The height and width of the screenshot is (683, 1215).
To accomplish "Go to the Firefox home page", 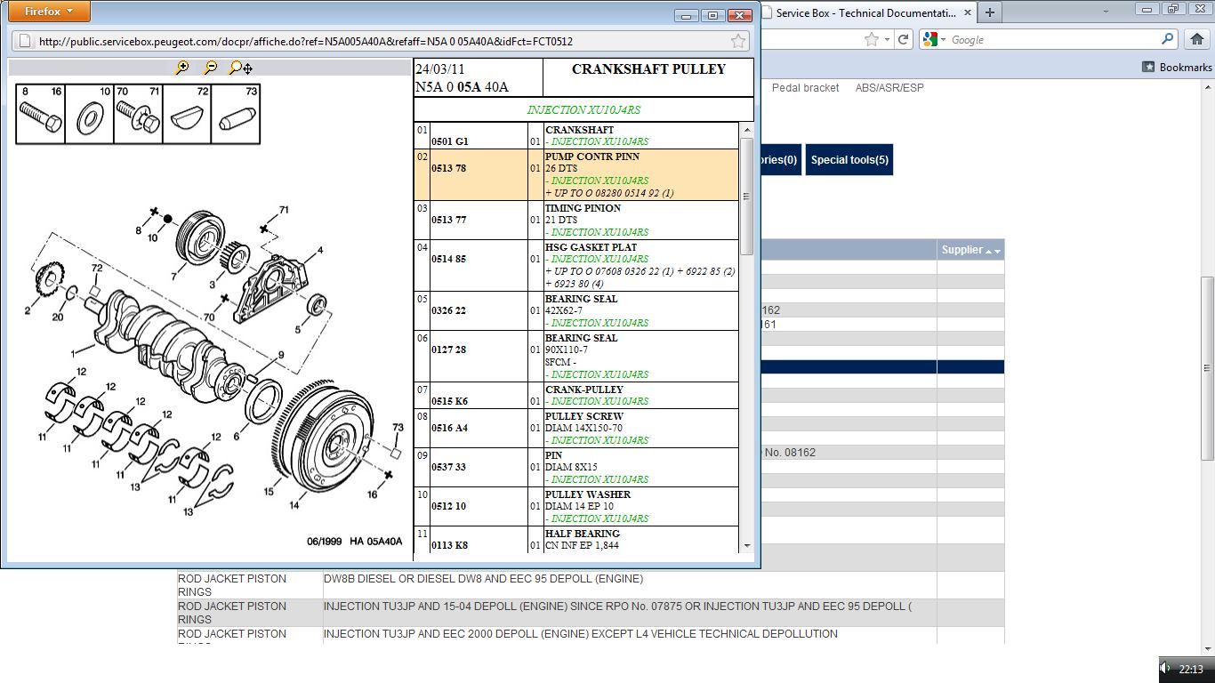I will 1196,39.
